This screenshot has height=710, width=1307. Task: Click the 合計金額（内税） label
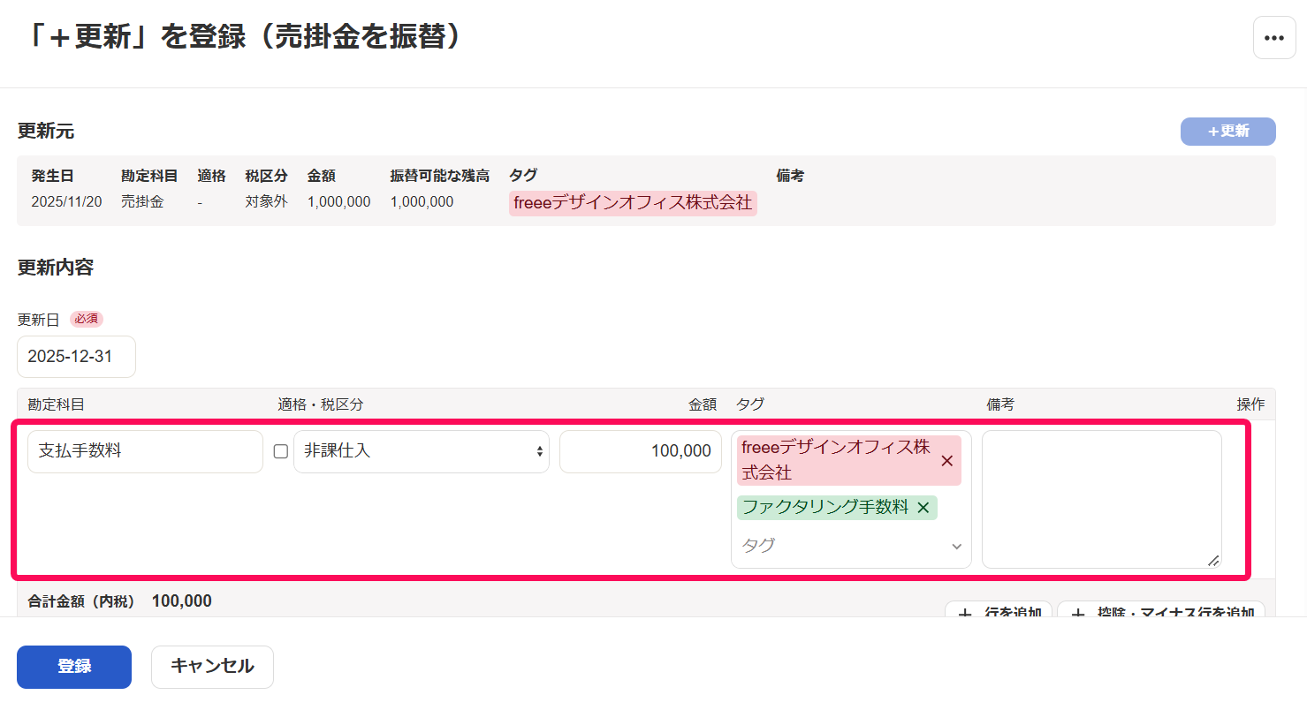81,601
